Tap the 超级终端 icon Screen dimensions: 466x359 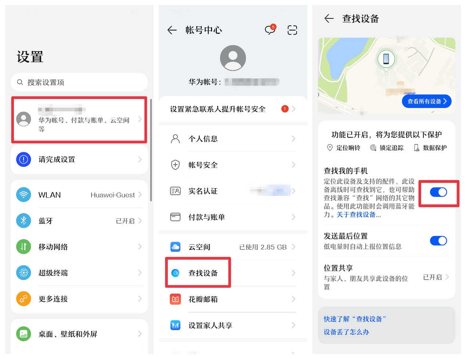(x=24, y=273)
